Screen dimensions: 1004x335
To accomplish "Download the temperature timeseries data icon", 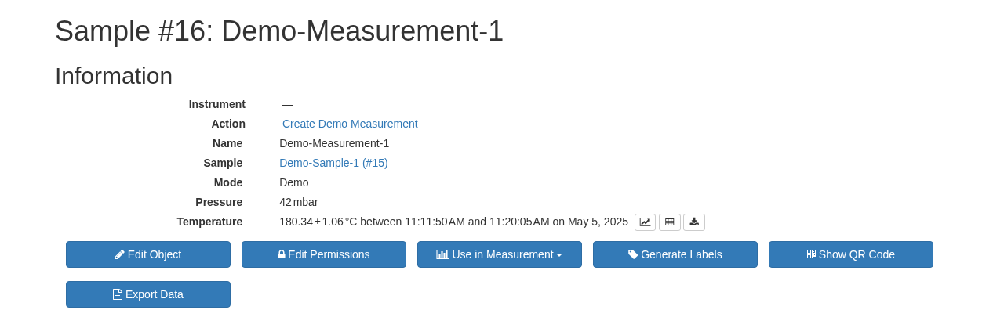I will click(x=694, y=222).
